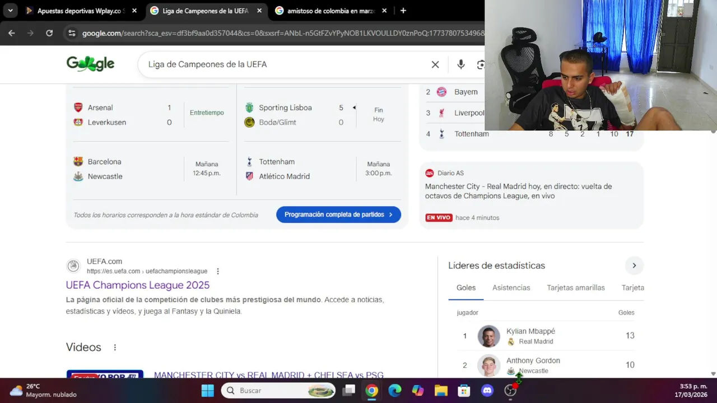Open a new browser tab with the plus icon

(403, 11)
